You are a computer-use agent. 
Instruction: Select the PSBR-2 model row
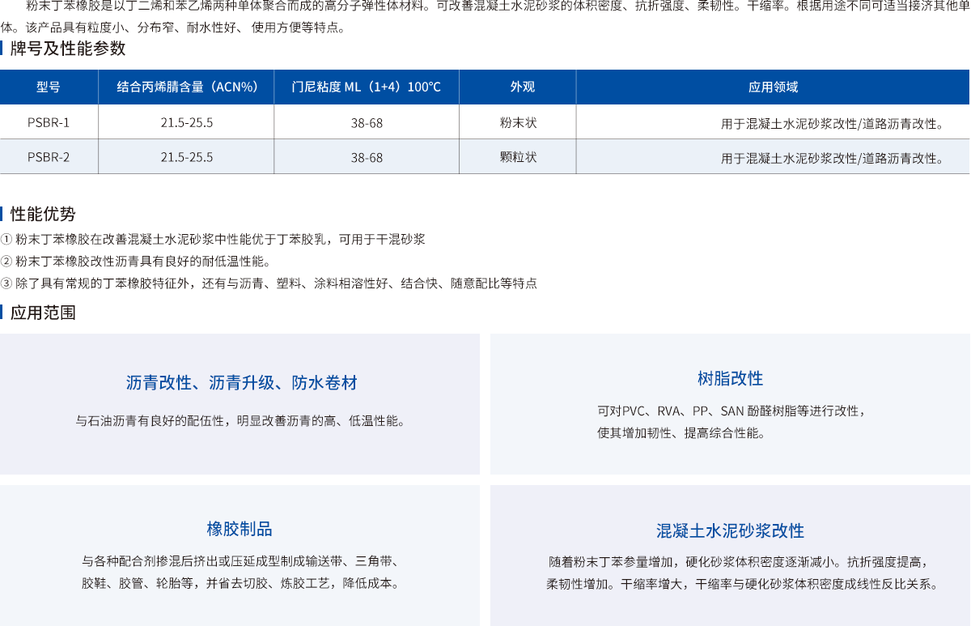(x=49, y=156)
